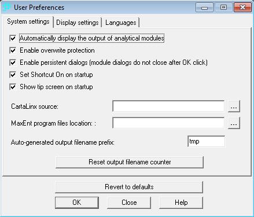The image size is (254, 217).
Task: Open Help for User Preferences
Action: coord(181,203)
